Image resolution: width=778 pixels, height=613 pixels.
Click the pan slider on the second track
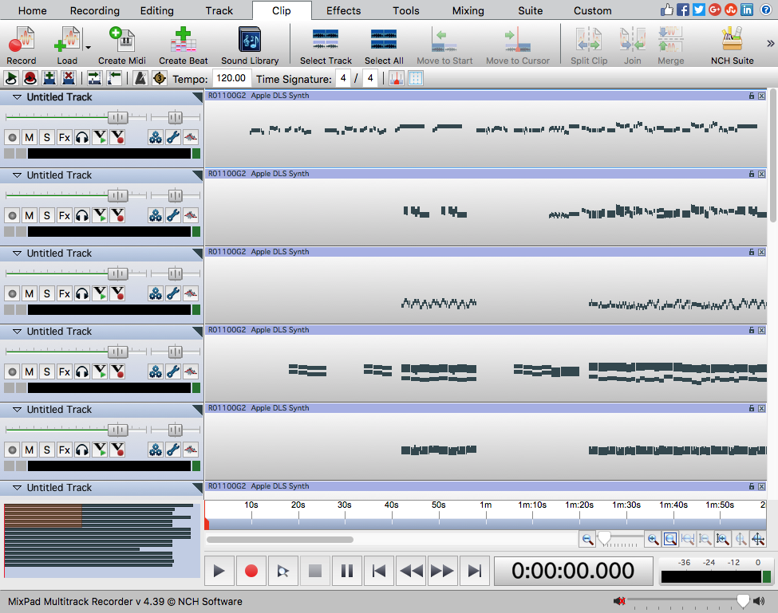pyautogui.click(x=175, y=196)
